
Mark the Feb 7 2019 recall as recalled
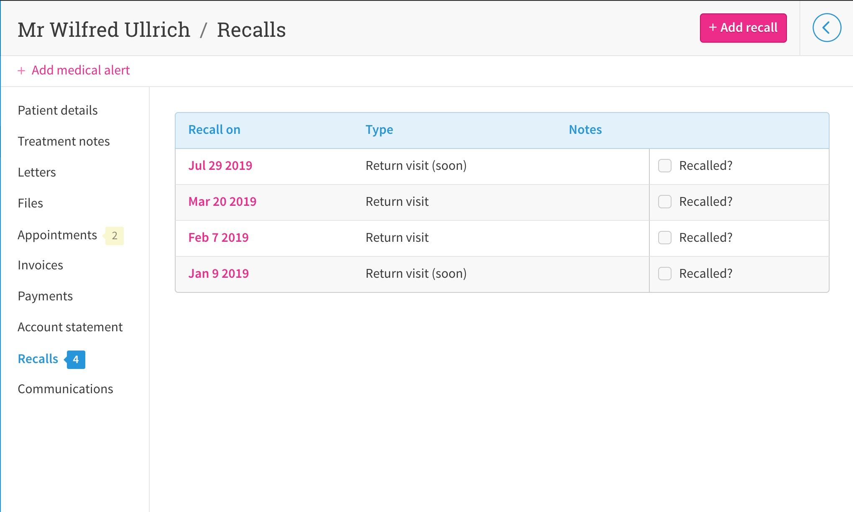tap(664, 238)
